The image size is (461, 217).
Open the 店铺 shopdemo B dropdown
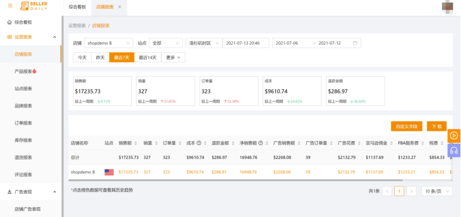[108, 43]
